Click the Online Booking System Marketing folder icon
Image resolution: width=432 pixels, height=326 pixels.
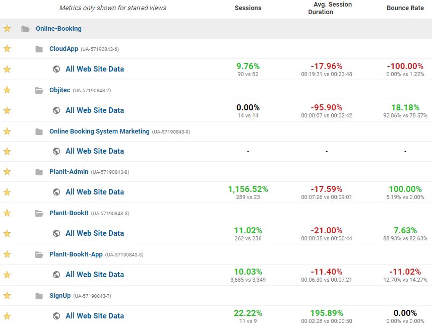tap(39, 132)
